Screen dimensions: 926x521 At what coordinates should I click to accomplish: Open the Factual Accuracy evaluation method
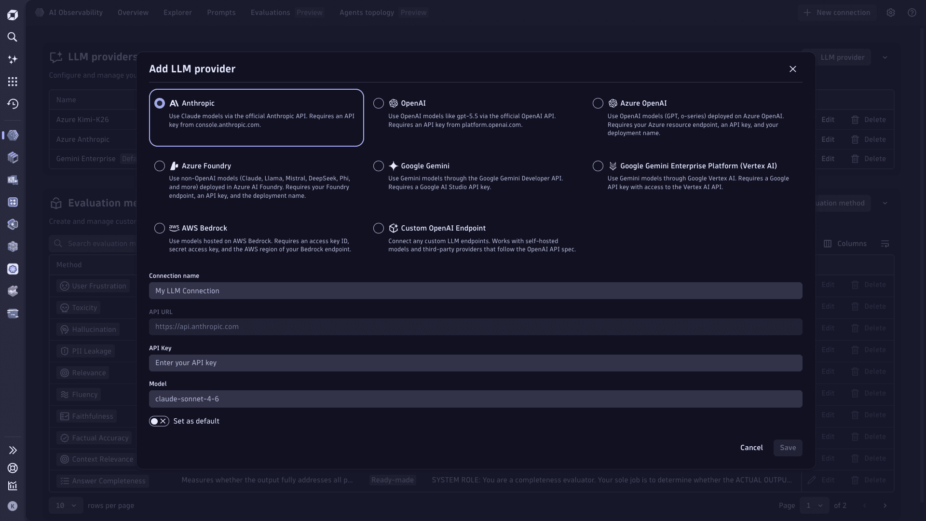point(94,438)
